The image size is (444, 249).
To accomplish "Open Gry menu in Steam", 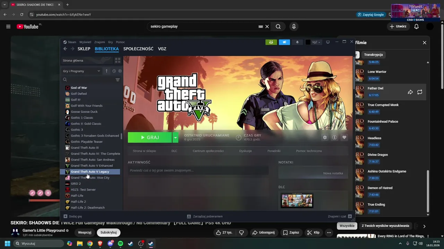I will click(110, 42).
